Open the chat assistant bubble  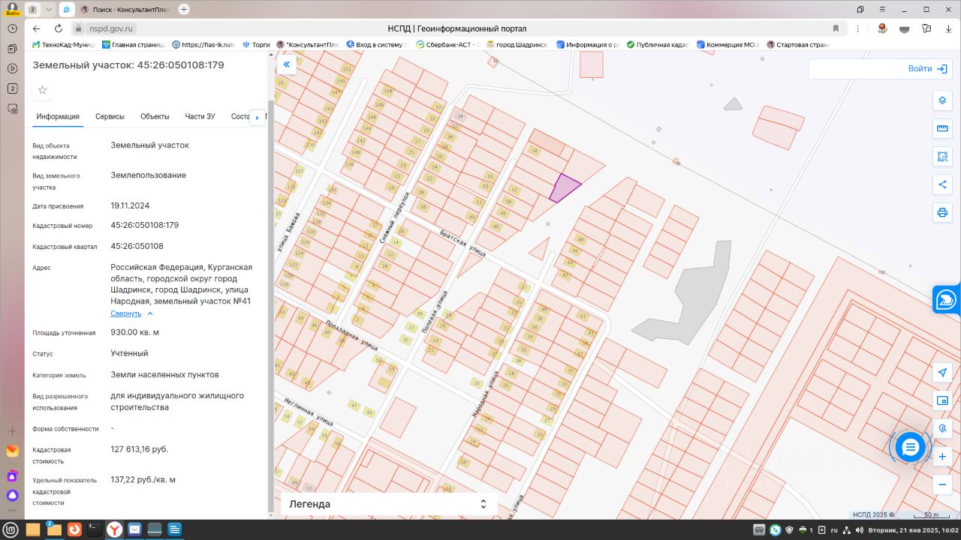(x=910, y=447)
